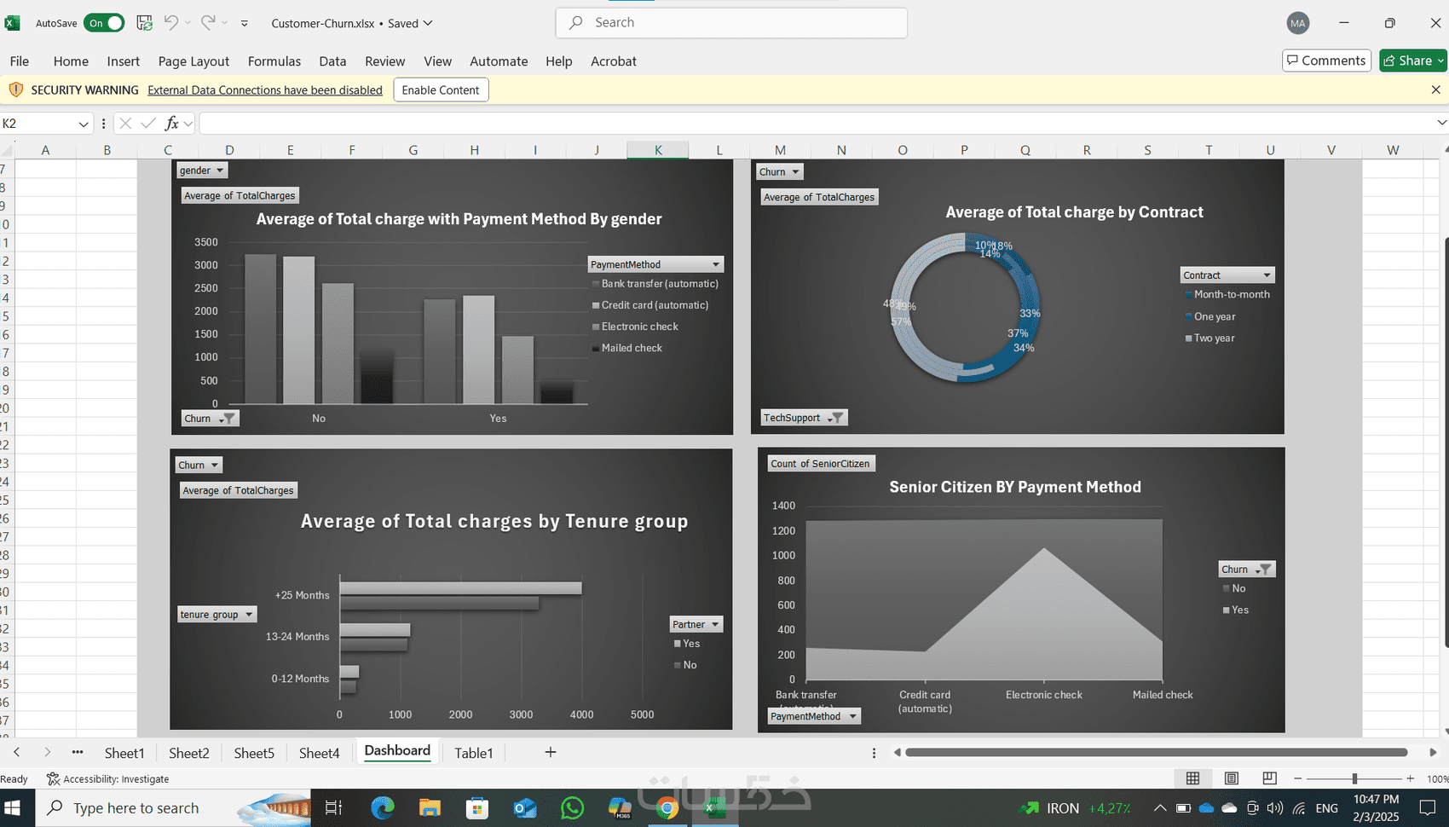Click the Redo arrow icon
This screenshot has width=1449, height=827.
208,23
